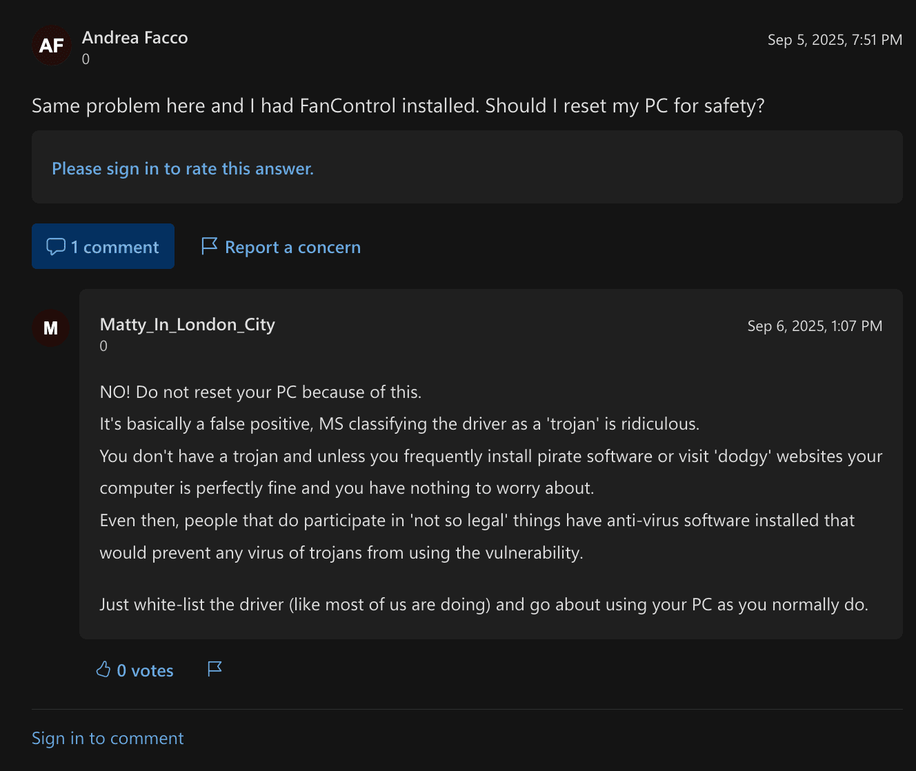Image resolution: width=916 pixels, height=771 pixels.
Task: Click the '0 votes' label
Action: coord(145,671)
